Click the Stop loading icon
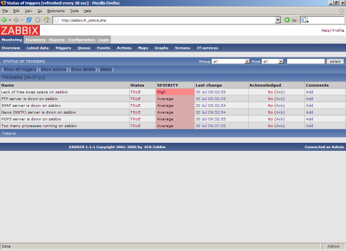Image resolution: width=346 pixels, height=251 pixels. pos(38,20)
